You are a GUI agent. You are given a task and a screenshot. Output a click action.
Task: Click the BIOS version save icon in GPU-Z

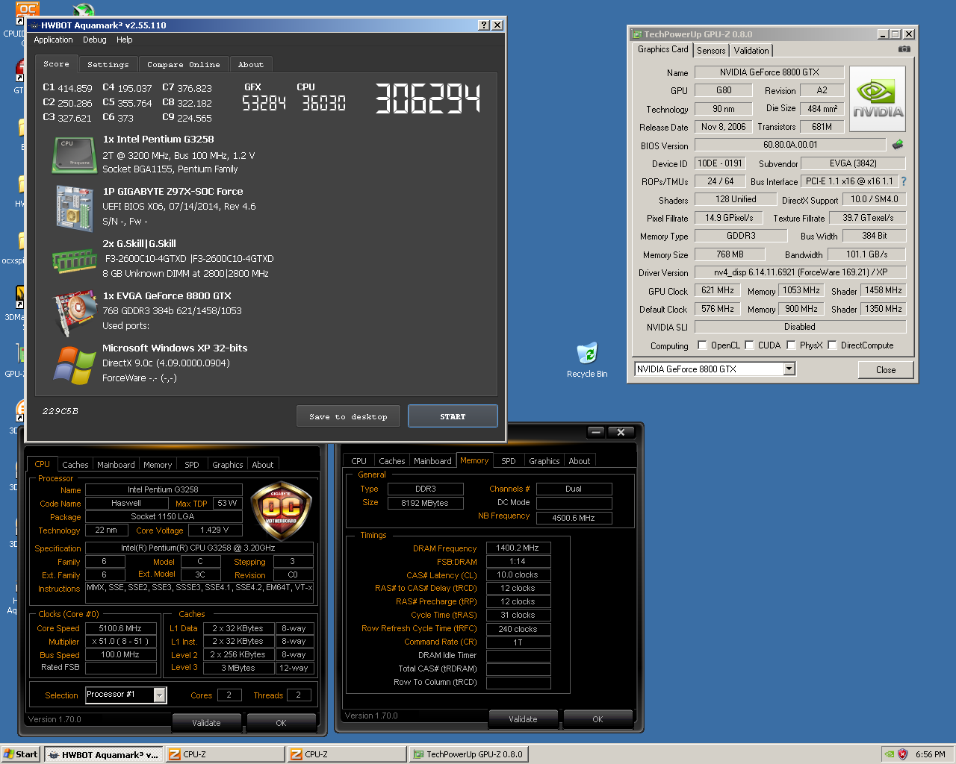pyautogui.click(x=898, y=145)
